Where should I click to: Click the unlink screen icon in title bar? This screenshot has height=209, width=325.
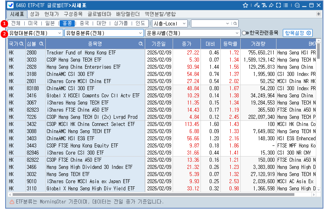[257, 5]
